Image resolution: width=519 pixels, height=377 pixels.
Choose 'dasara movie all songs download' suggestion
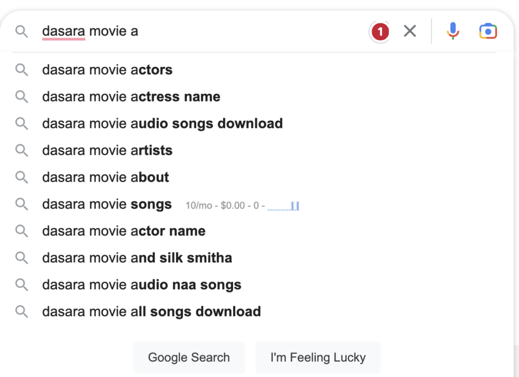pos(151,312)
